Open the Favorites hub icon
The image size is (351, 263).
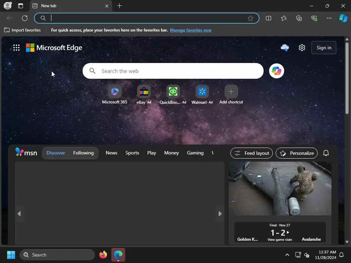pyautogui.click(x=284, y=18)
